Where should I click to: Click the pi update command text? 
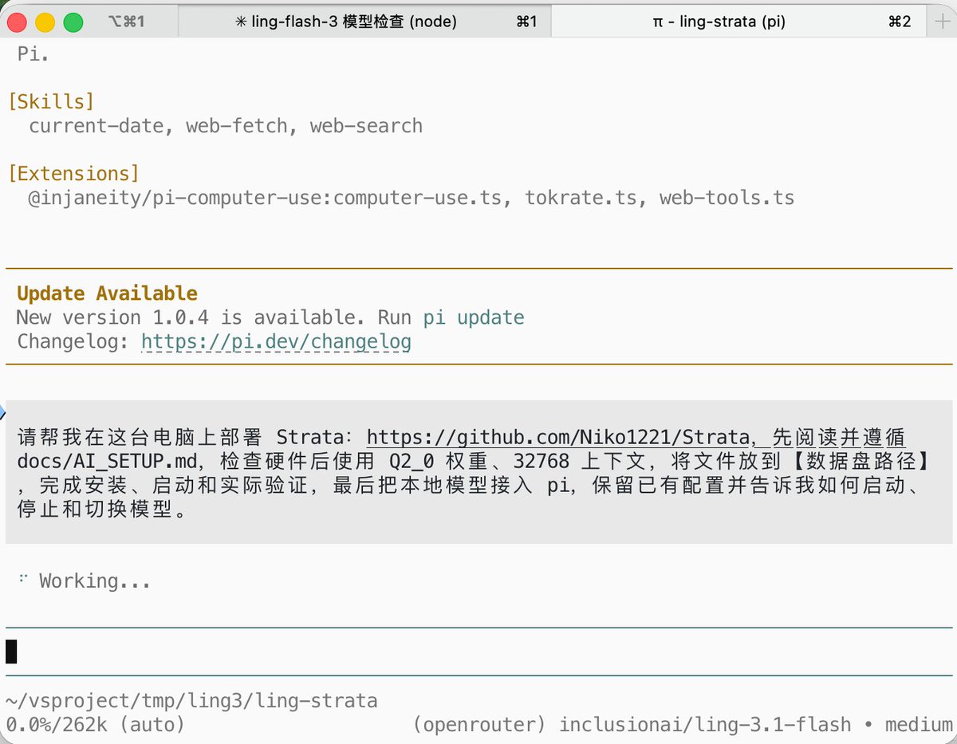[474, 317]
